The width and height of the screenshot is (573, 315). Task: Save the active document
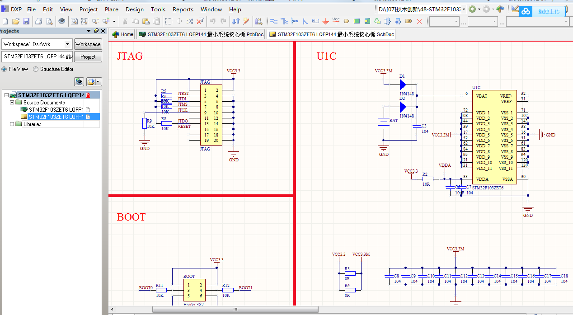tap(26, 21)
